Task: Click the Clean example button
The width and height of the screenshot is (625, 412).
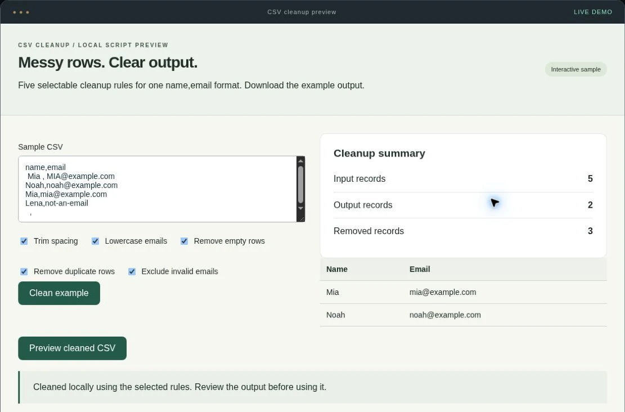Action: click(59, 293)
